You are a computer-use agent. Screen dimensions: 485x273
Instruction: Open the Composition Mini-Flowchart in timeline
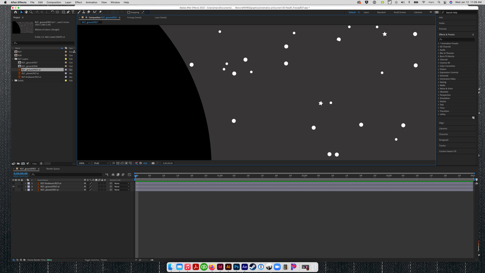[107, 174]
